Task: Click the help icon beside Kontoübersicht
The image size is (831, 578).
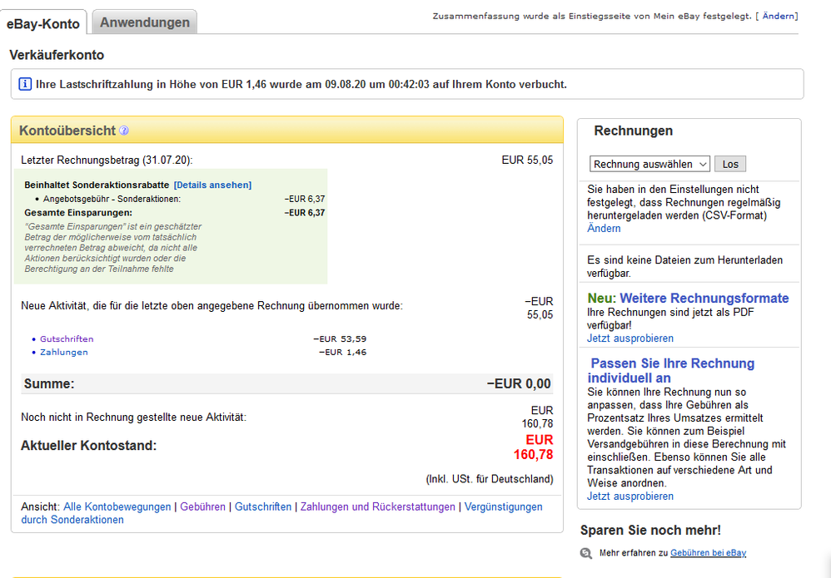Action: coord(124,131)
